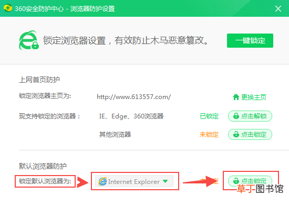
Task: Click the 锁定浏览器主页为 label
Action: click(45, 96)
